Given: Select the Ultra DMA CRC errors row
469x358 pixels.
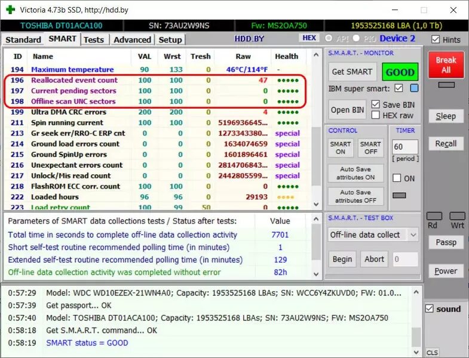Looking at the screenshot, I should point(155,112).
